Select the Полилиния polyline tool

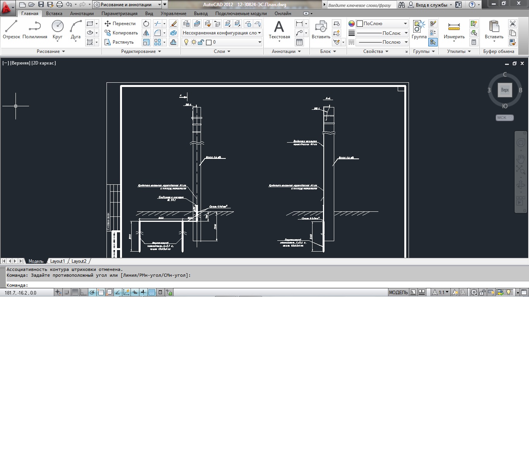[35, 30]
